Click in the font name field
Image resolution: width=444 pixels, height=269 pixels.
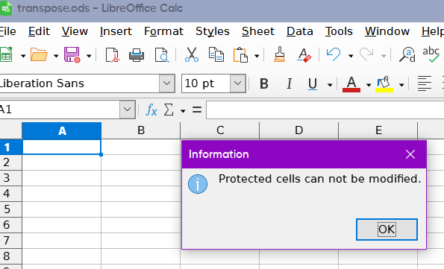click(x=79, y=83)
